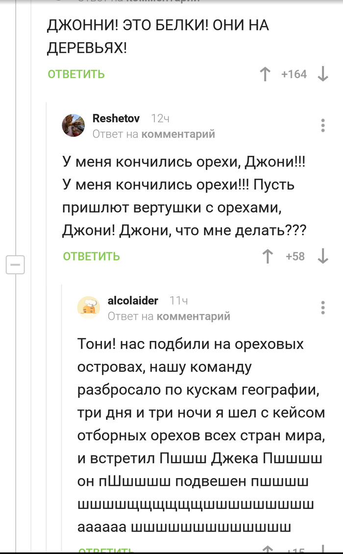Reply to the БЕЛКИ comment
Screen dimensions: 343x554
pos(75,74)
